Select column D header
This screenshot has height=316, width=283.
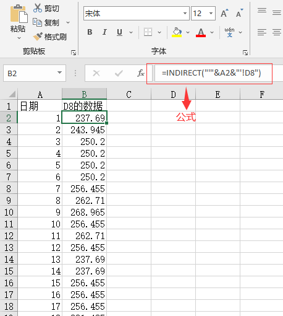tap(173, 95)
